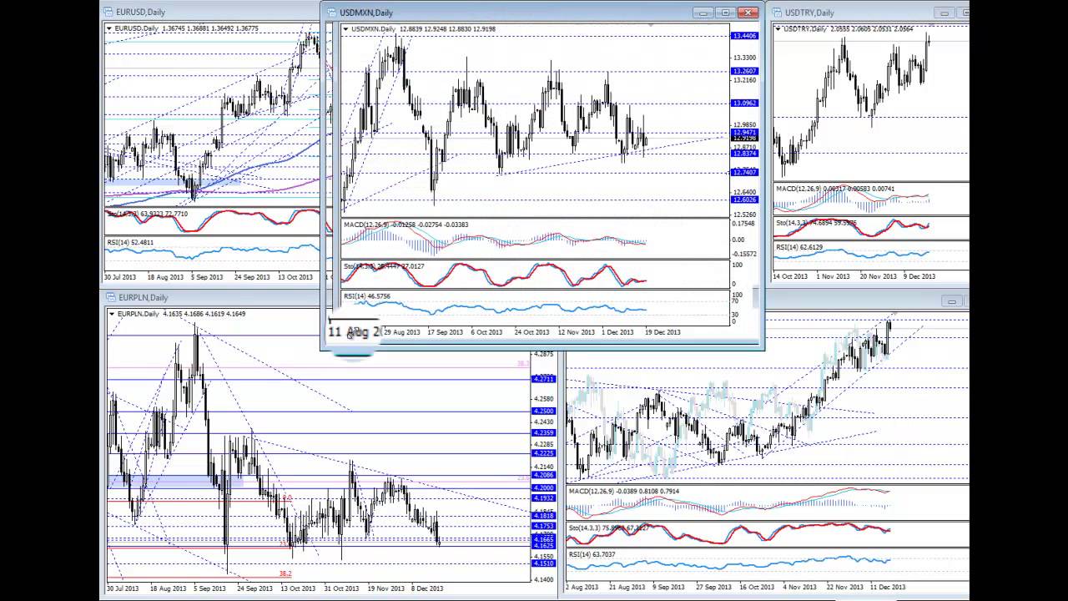Minimize the bottom-right chart window

952,301
